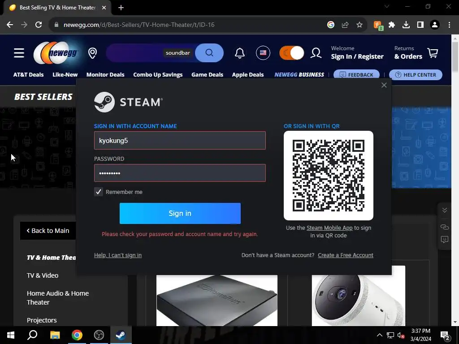
Task: Open Steam from the taskbar
Action: pyautogui.click(x=121, y=335)
